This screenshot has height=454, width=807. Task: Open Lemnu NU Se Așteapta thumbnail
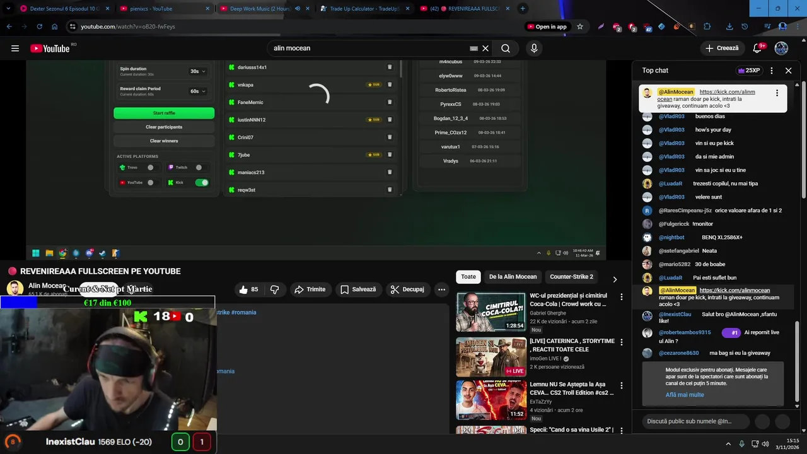(x=491, y=400)
